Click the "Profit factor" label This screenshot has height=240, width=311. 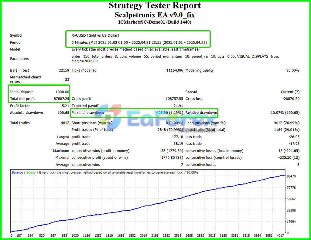20,106
